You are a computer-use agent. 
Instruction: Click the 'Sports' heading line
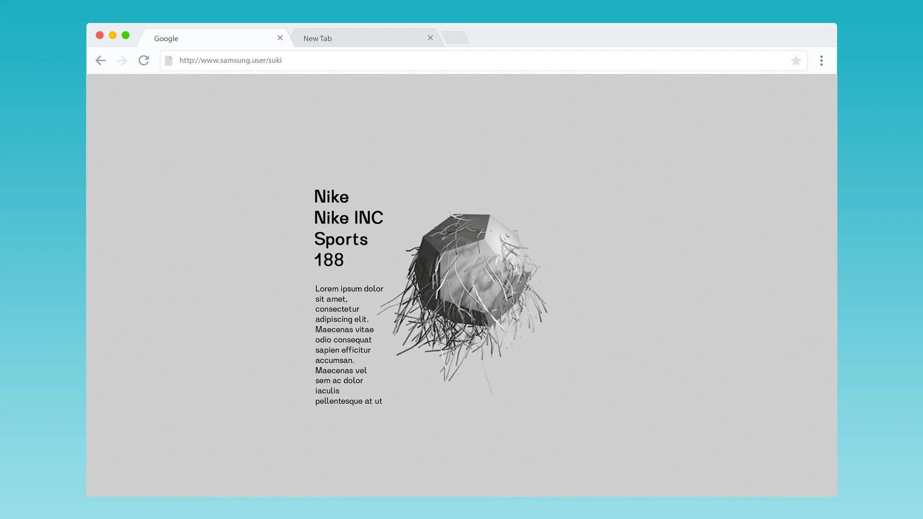(x=341, y=239)
